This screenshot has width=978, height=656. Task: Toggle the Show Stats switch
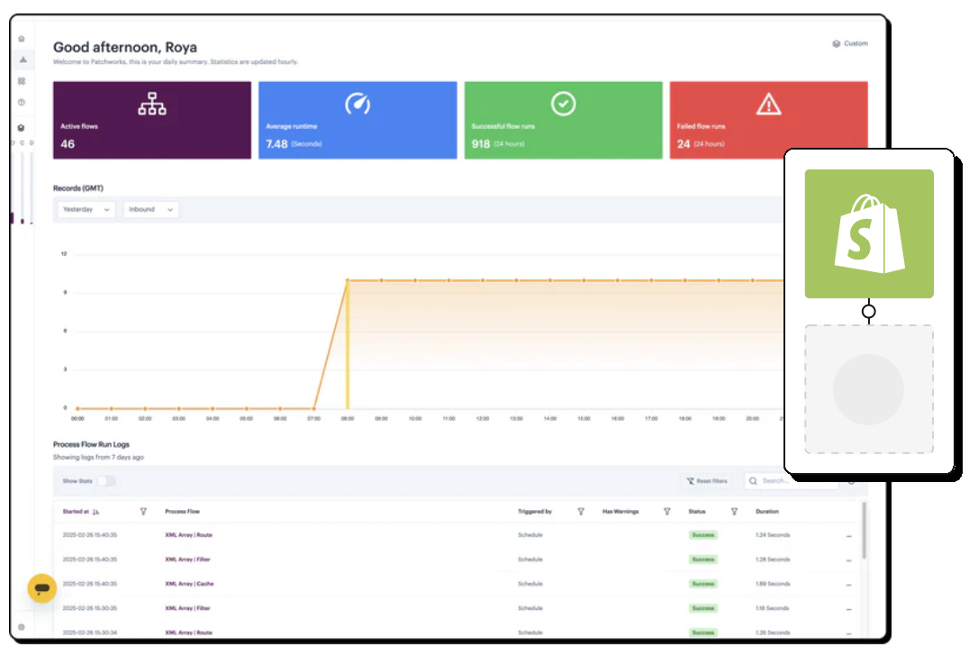pyautogui.click(x=106, y=481)
